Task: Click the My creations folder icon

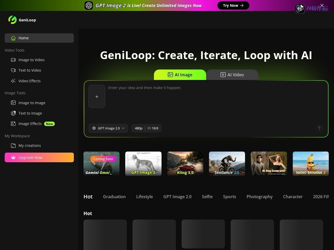Action: (x=13, y=146)
